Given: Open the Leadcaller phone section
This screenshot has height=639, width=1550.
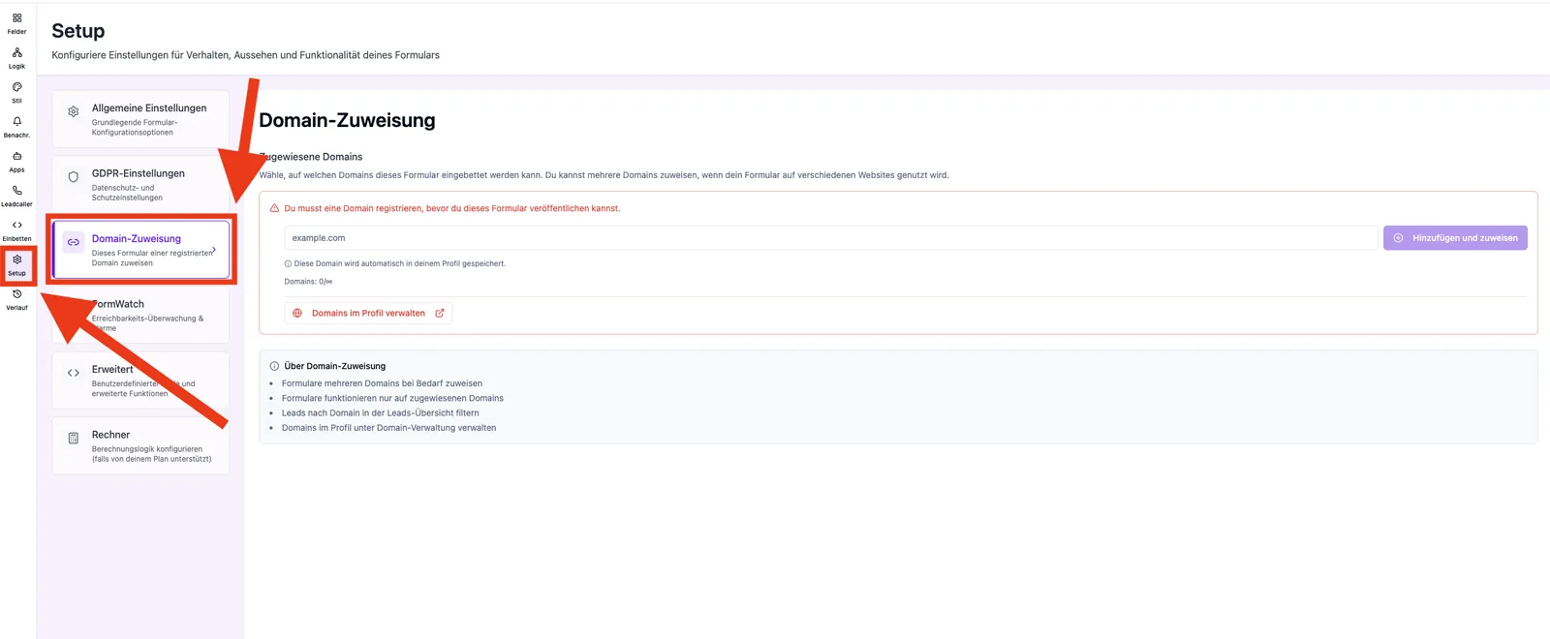Looking at the screenshot, I should [16, 197].
